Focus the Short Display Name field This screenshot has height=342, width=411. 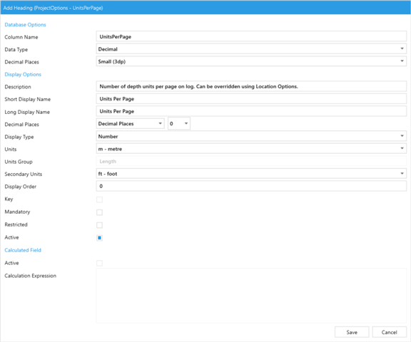click(x=251, y=99)
